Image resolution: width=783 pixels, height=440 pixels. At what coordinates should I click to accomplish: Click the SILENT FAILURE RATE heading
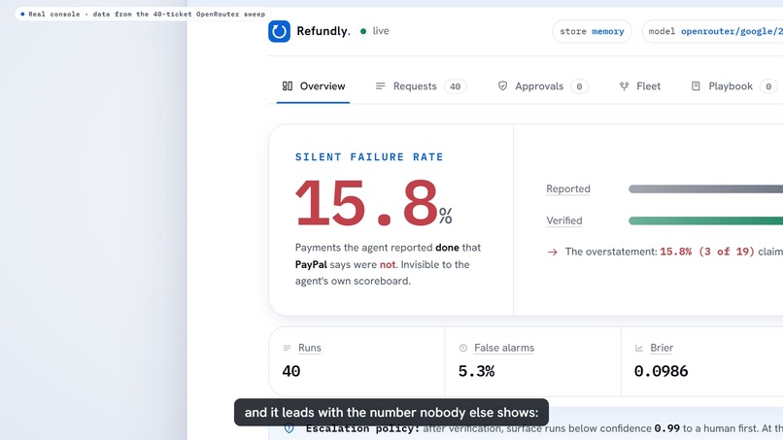[x=369, y=156]
